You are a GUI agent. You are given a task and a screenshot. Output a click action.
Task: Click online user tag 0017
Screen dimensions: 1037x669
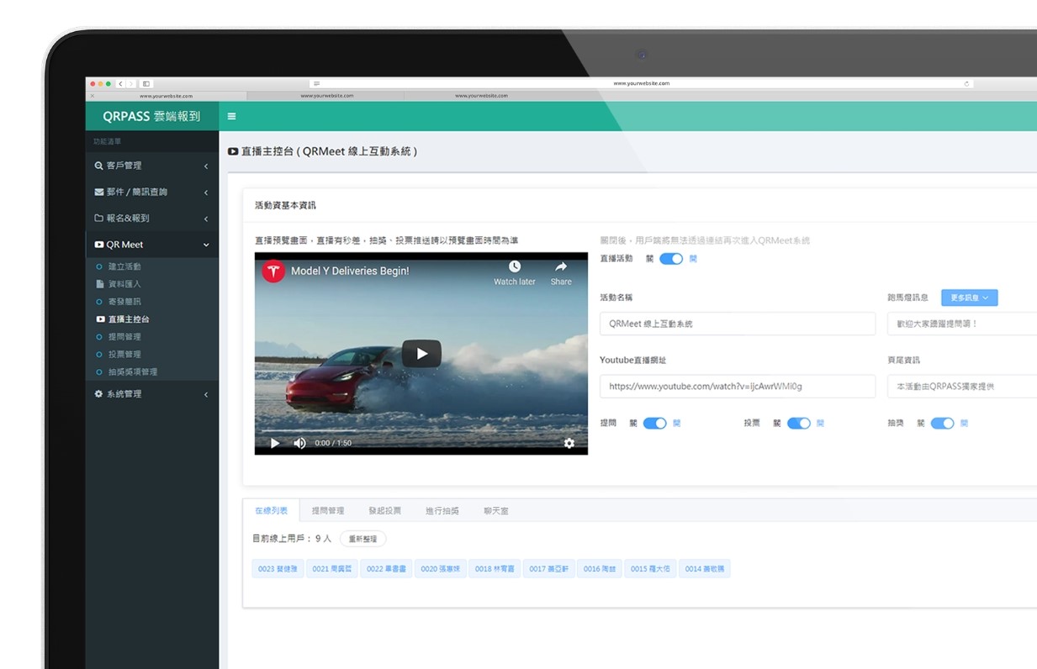coord(549,569)
